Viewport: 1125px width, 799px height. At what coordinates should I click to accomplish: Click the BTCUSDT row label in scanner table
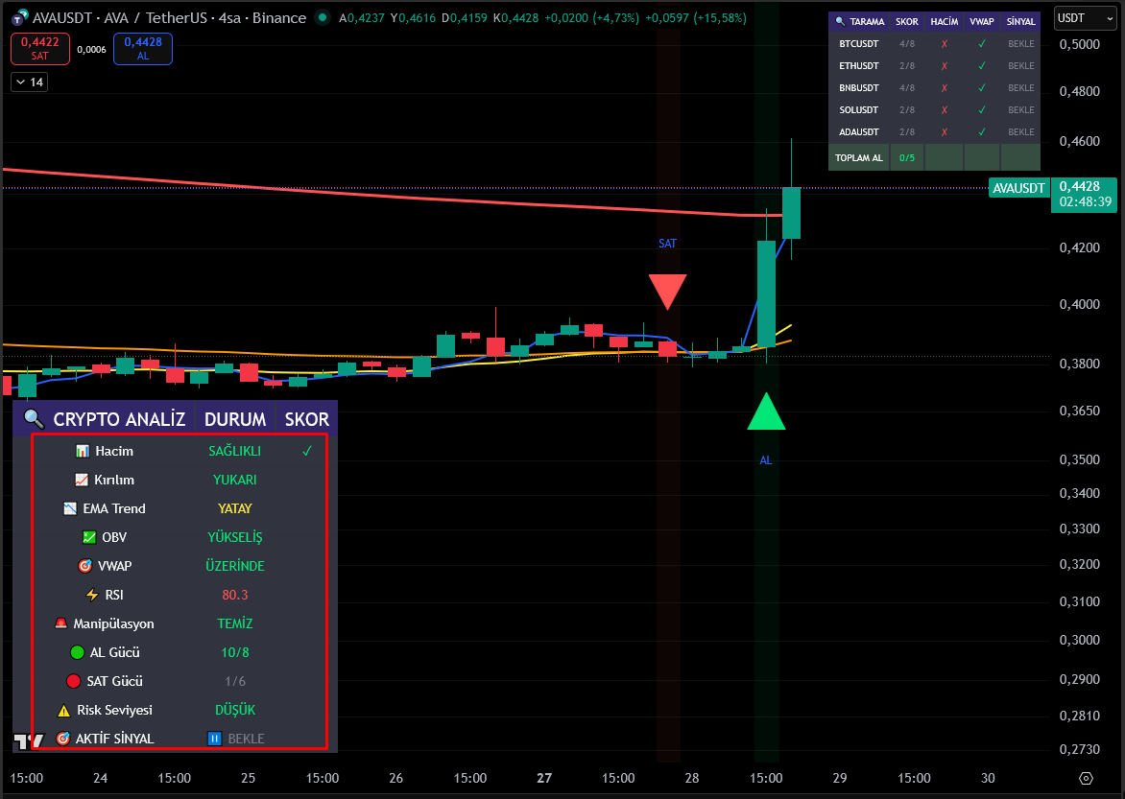click(x=859, y=44)
